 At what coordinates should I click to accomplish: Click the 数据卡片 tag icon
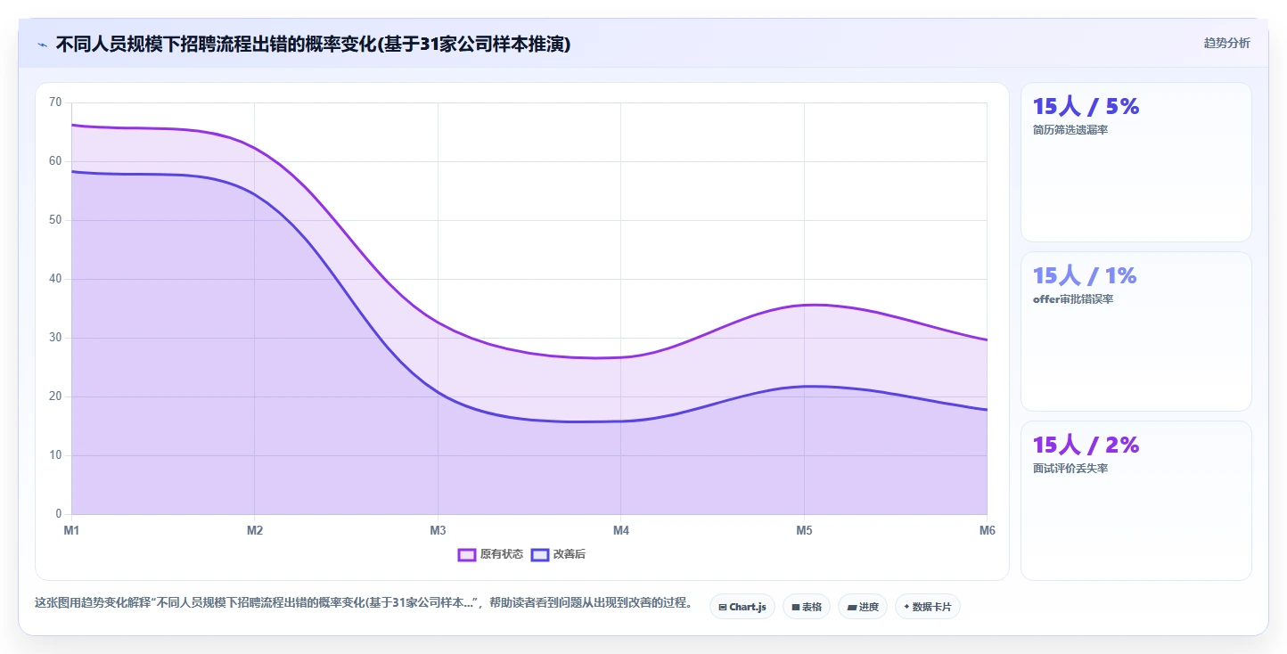click(906, 607)
